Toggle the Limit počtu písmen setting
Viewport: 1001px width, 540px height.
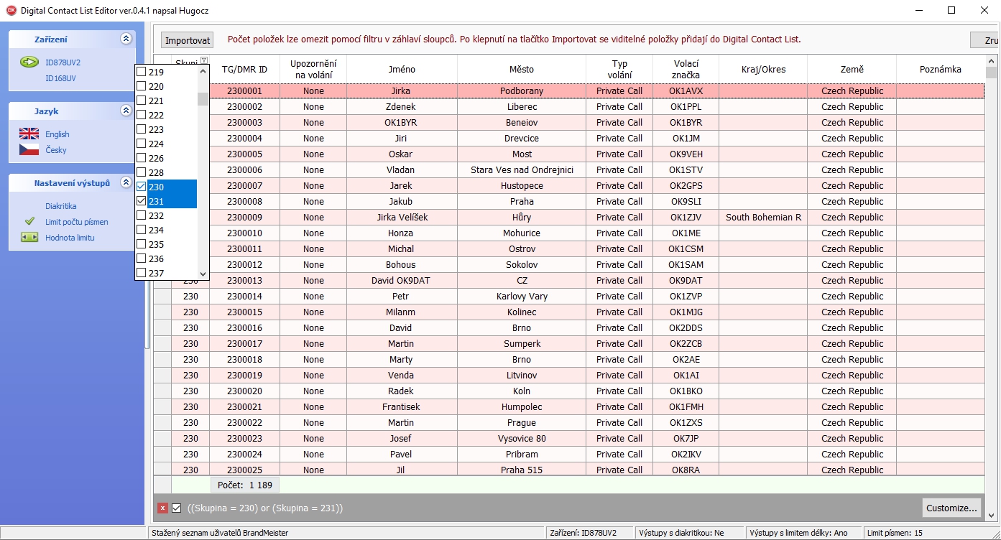coord(77,222)
